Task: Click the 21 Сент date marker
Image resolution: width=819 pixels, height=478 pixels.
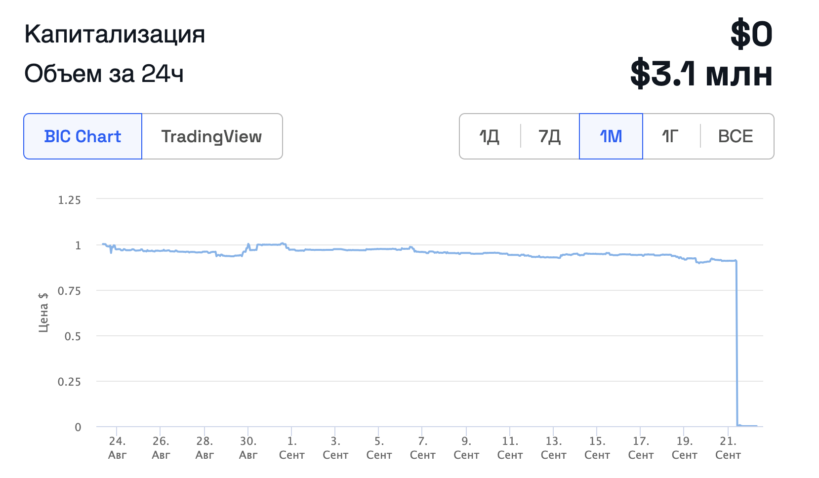Action: click(728, 447)
